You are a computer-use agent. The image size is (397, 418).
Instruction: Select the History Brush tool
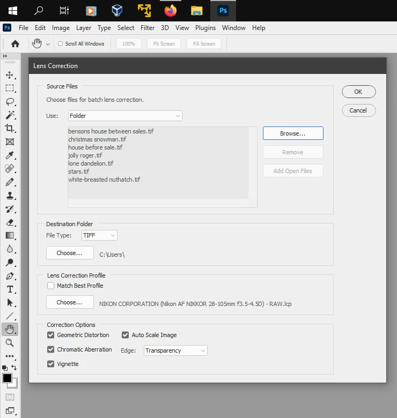click(10, 209)
